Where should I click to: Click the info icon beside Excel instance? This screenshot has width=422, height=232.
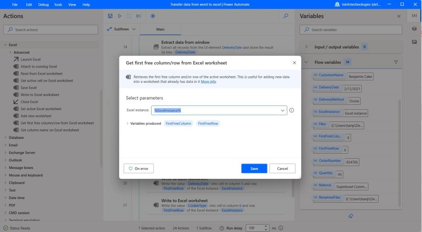pyautogui.click(x=291, y=110)
